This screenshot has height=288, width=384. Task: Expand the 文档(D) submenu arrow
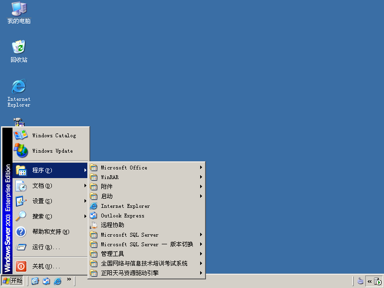85,186
